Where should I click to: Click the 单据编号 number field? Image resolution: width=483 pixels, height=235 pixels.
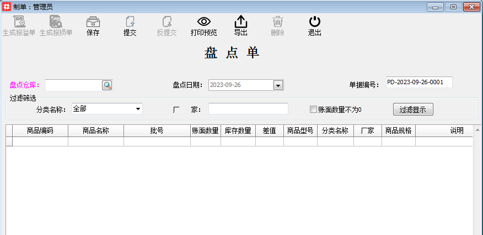point(418,82)
